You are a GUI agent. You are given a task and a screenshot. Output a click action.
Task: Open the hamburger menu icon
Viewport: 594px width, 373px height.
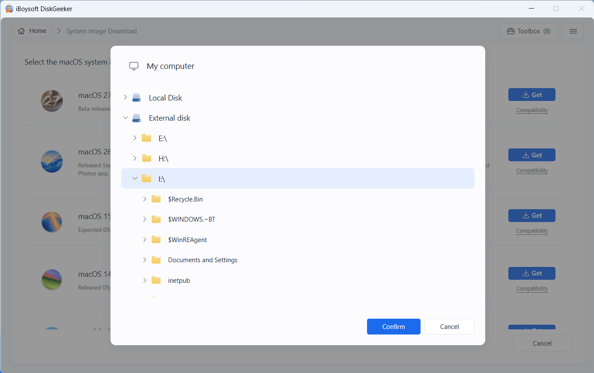(x=573, y=31)
